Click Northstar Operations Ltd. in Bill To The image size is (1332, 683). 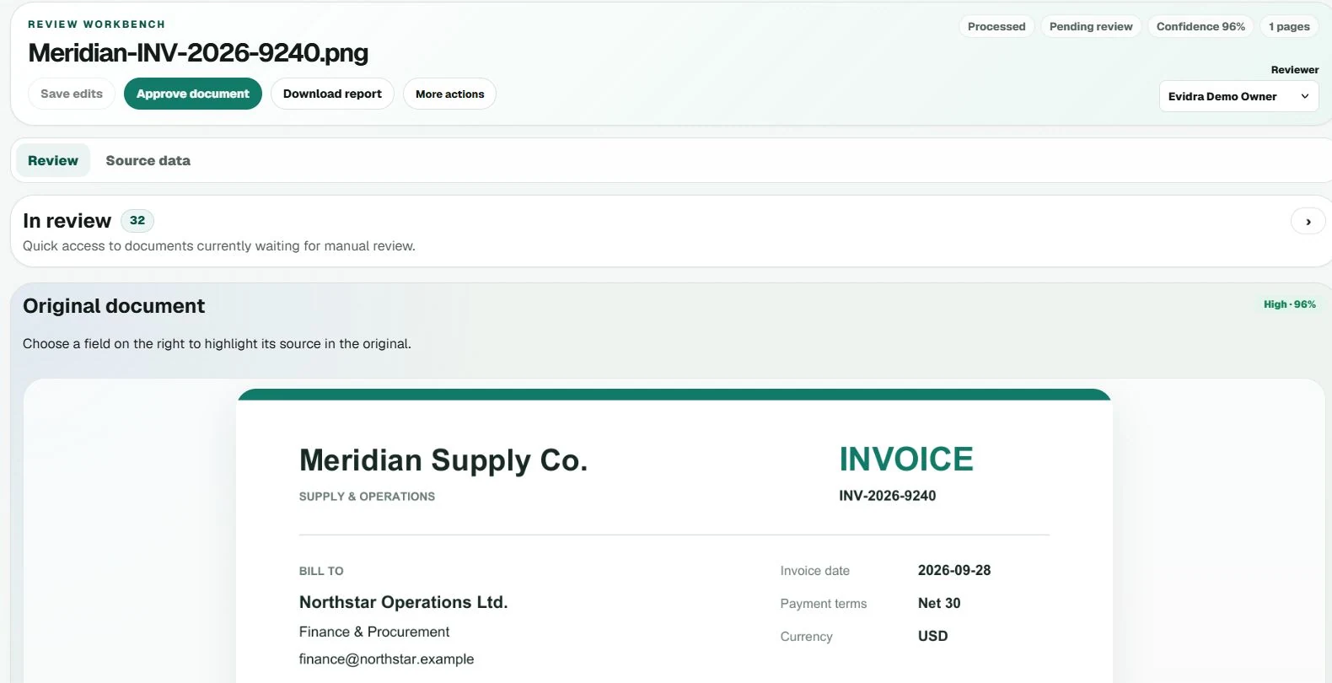[403, 602]
